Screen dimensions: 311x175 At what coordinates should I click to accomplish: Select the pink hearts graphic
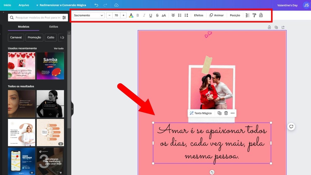tap(208, 34)
